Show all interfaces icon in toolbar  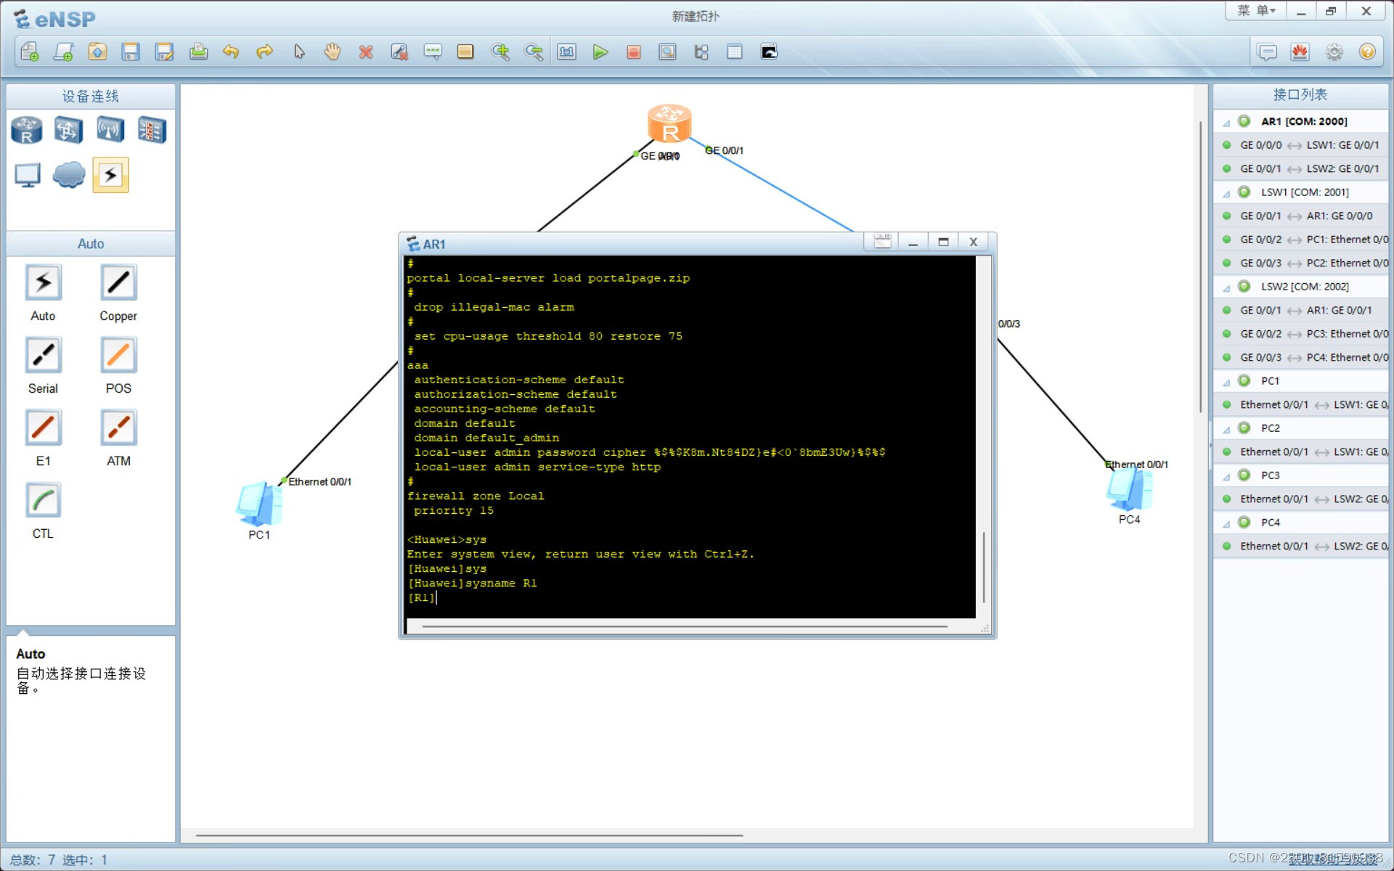click(701, 52)
